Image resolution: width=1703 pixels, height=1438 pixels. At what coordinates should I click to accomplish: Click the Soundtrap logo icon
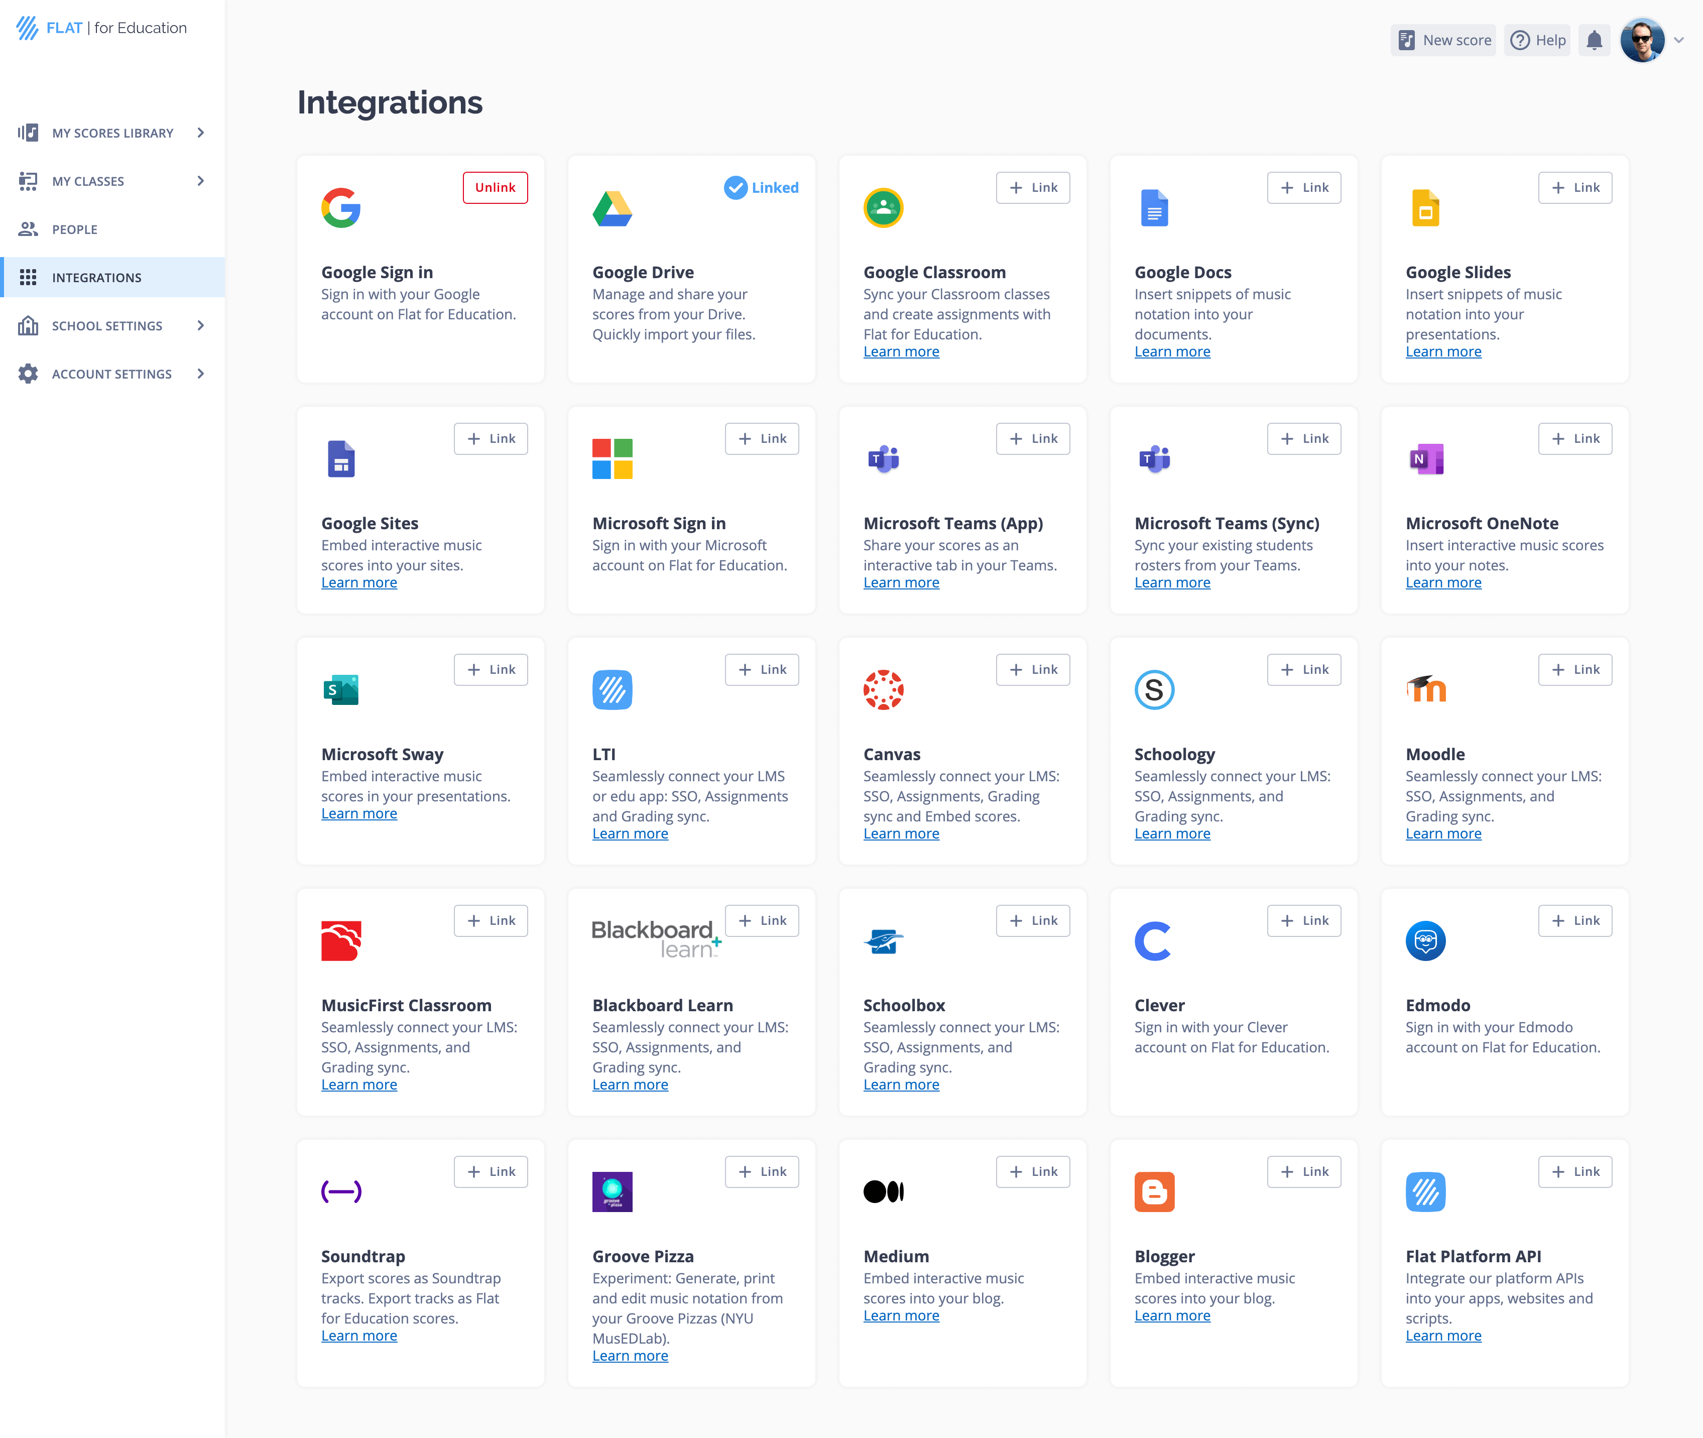[x=341, y=1192]
